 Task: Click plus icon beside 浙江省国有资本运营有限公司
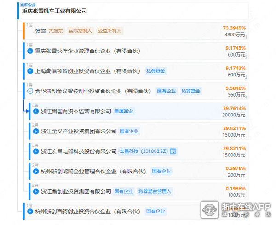tap(36, 111)
